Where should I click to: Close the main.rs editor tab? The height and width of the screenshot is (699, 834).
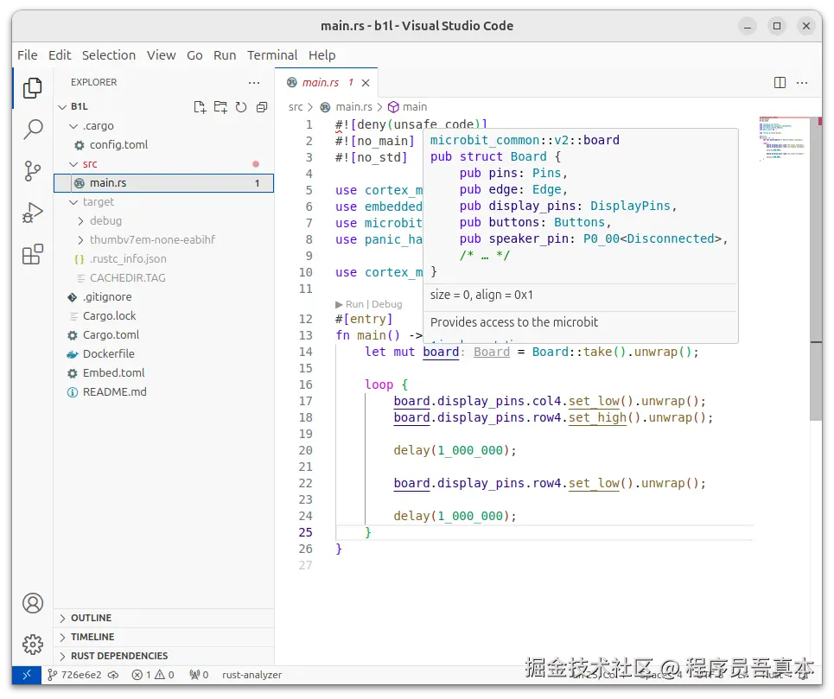coord(366,83)
